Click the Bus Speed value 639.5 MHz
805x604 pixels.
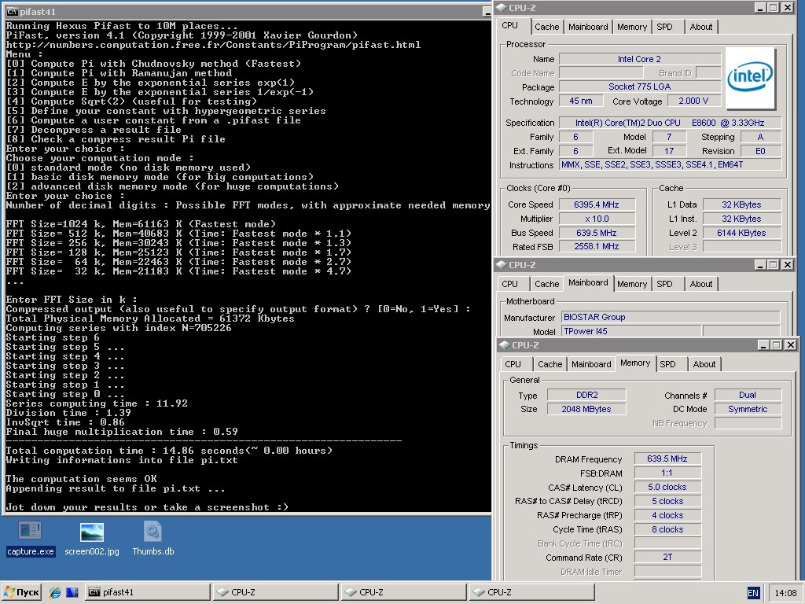point(597,233)
